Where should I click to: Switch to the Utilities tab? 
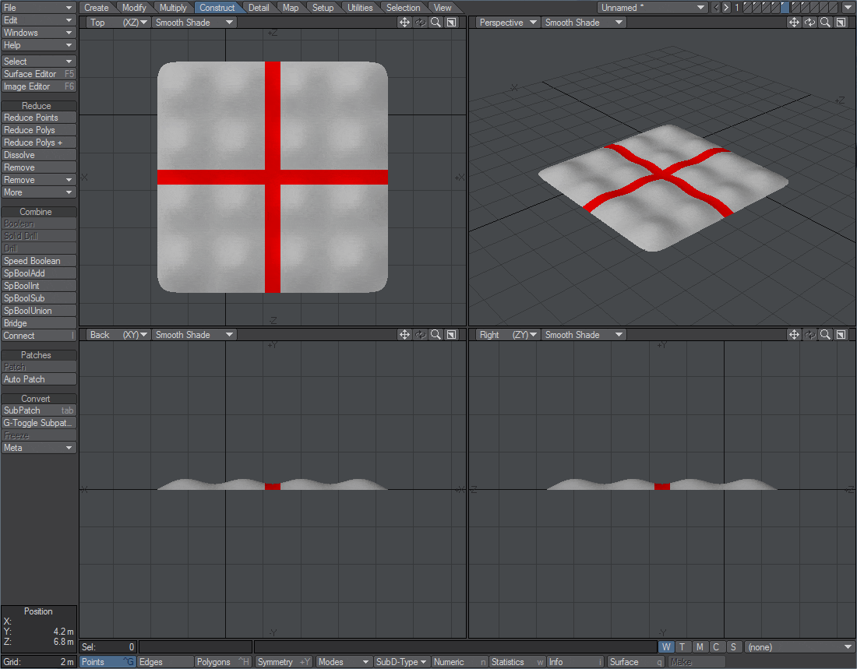coord(360,8)
